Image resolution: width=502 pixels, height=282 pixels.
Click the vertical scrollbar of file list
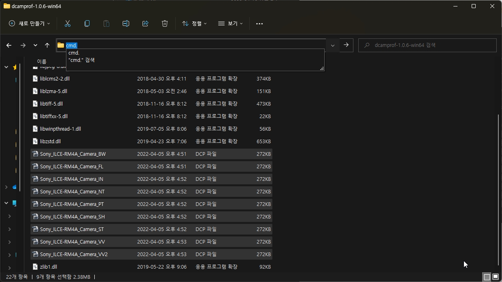(x=499, y=189)
